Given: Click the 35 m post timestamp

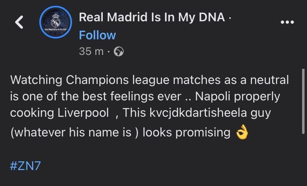Looking at the screenshot, I should pos(91,52).
